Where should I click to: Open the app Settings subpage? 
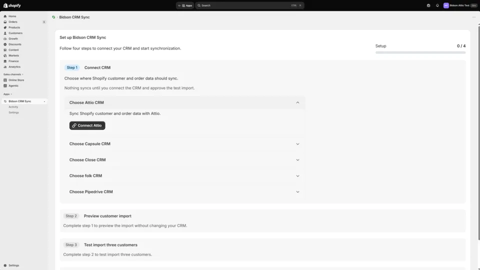coord(14,112)
